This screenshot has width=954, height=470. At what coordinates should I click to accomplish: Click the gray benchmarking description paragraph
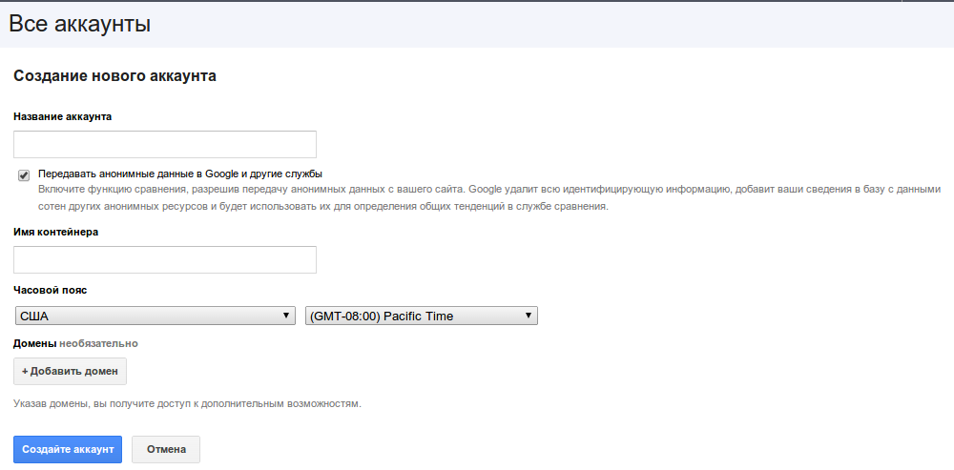(477, 198)
